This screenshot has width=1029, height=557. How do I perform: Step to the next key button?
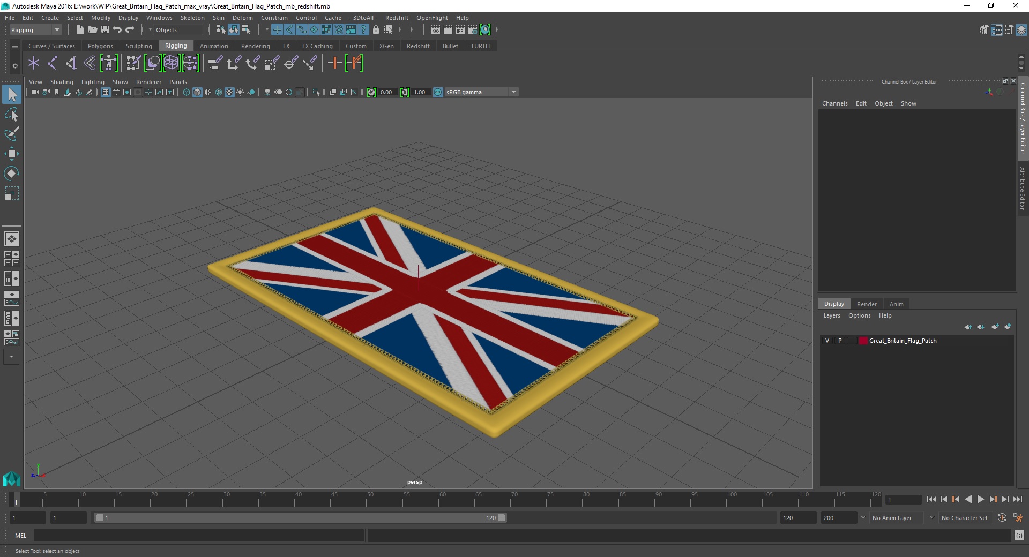pos(993,499)
